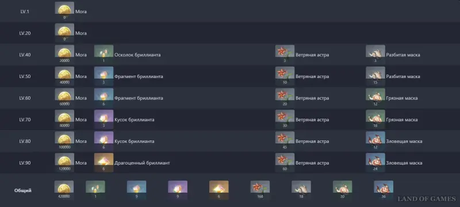Image resolution: width=460 pixels, height=207 pixels.
Task: Select the Фрагмент бриллианта icon in LV.50 row
Action: click(x=104, y=76)
